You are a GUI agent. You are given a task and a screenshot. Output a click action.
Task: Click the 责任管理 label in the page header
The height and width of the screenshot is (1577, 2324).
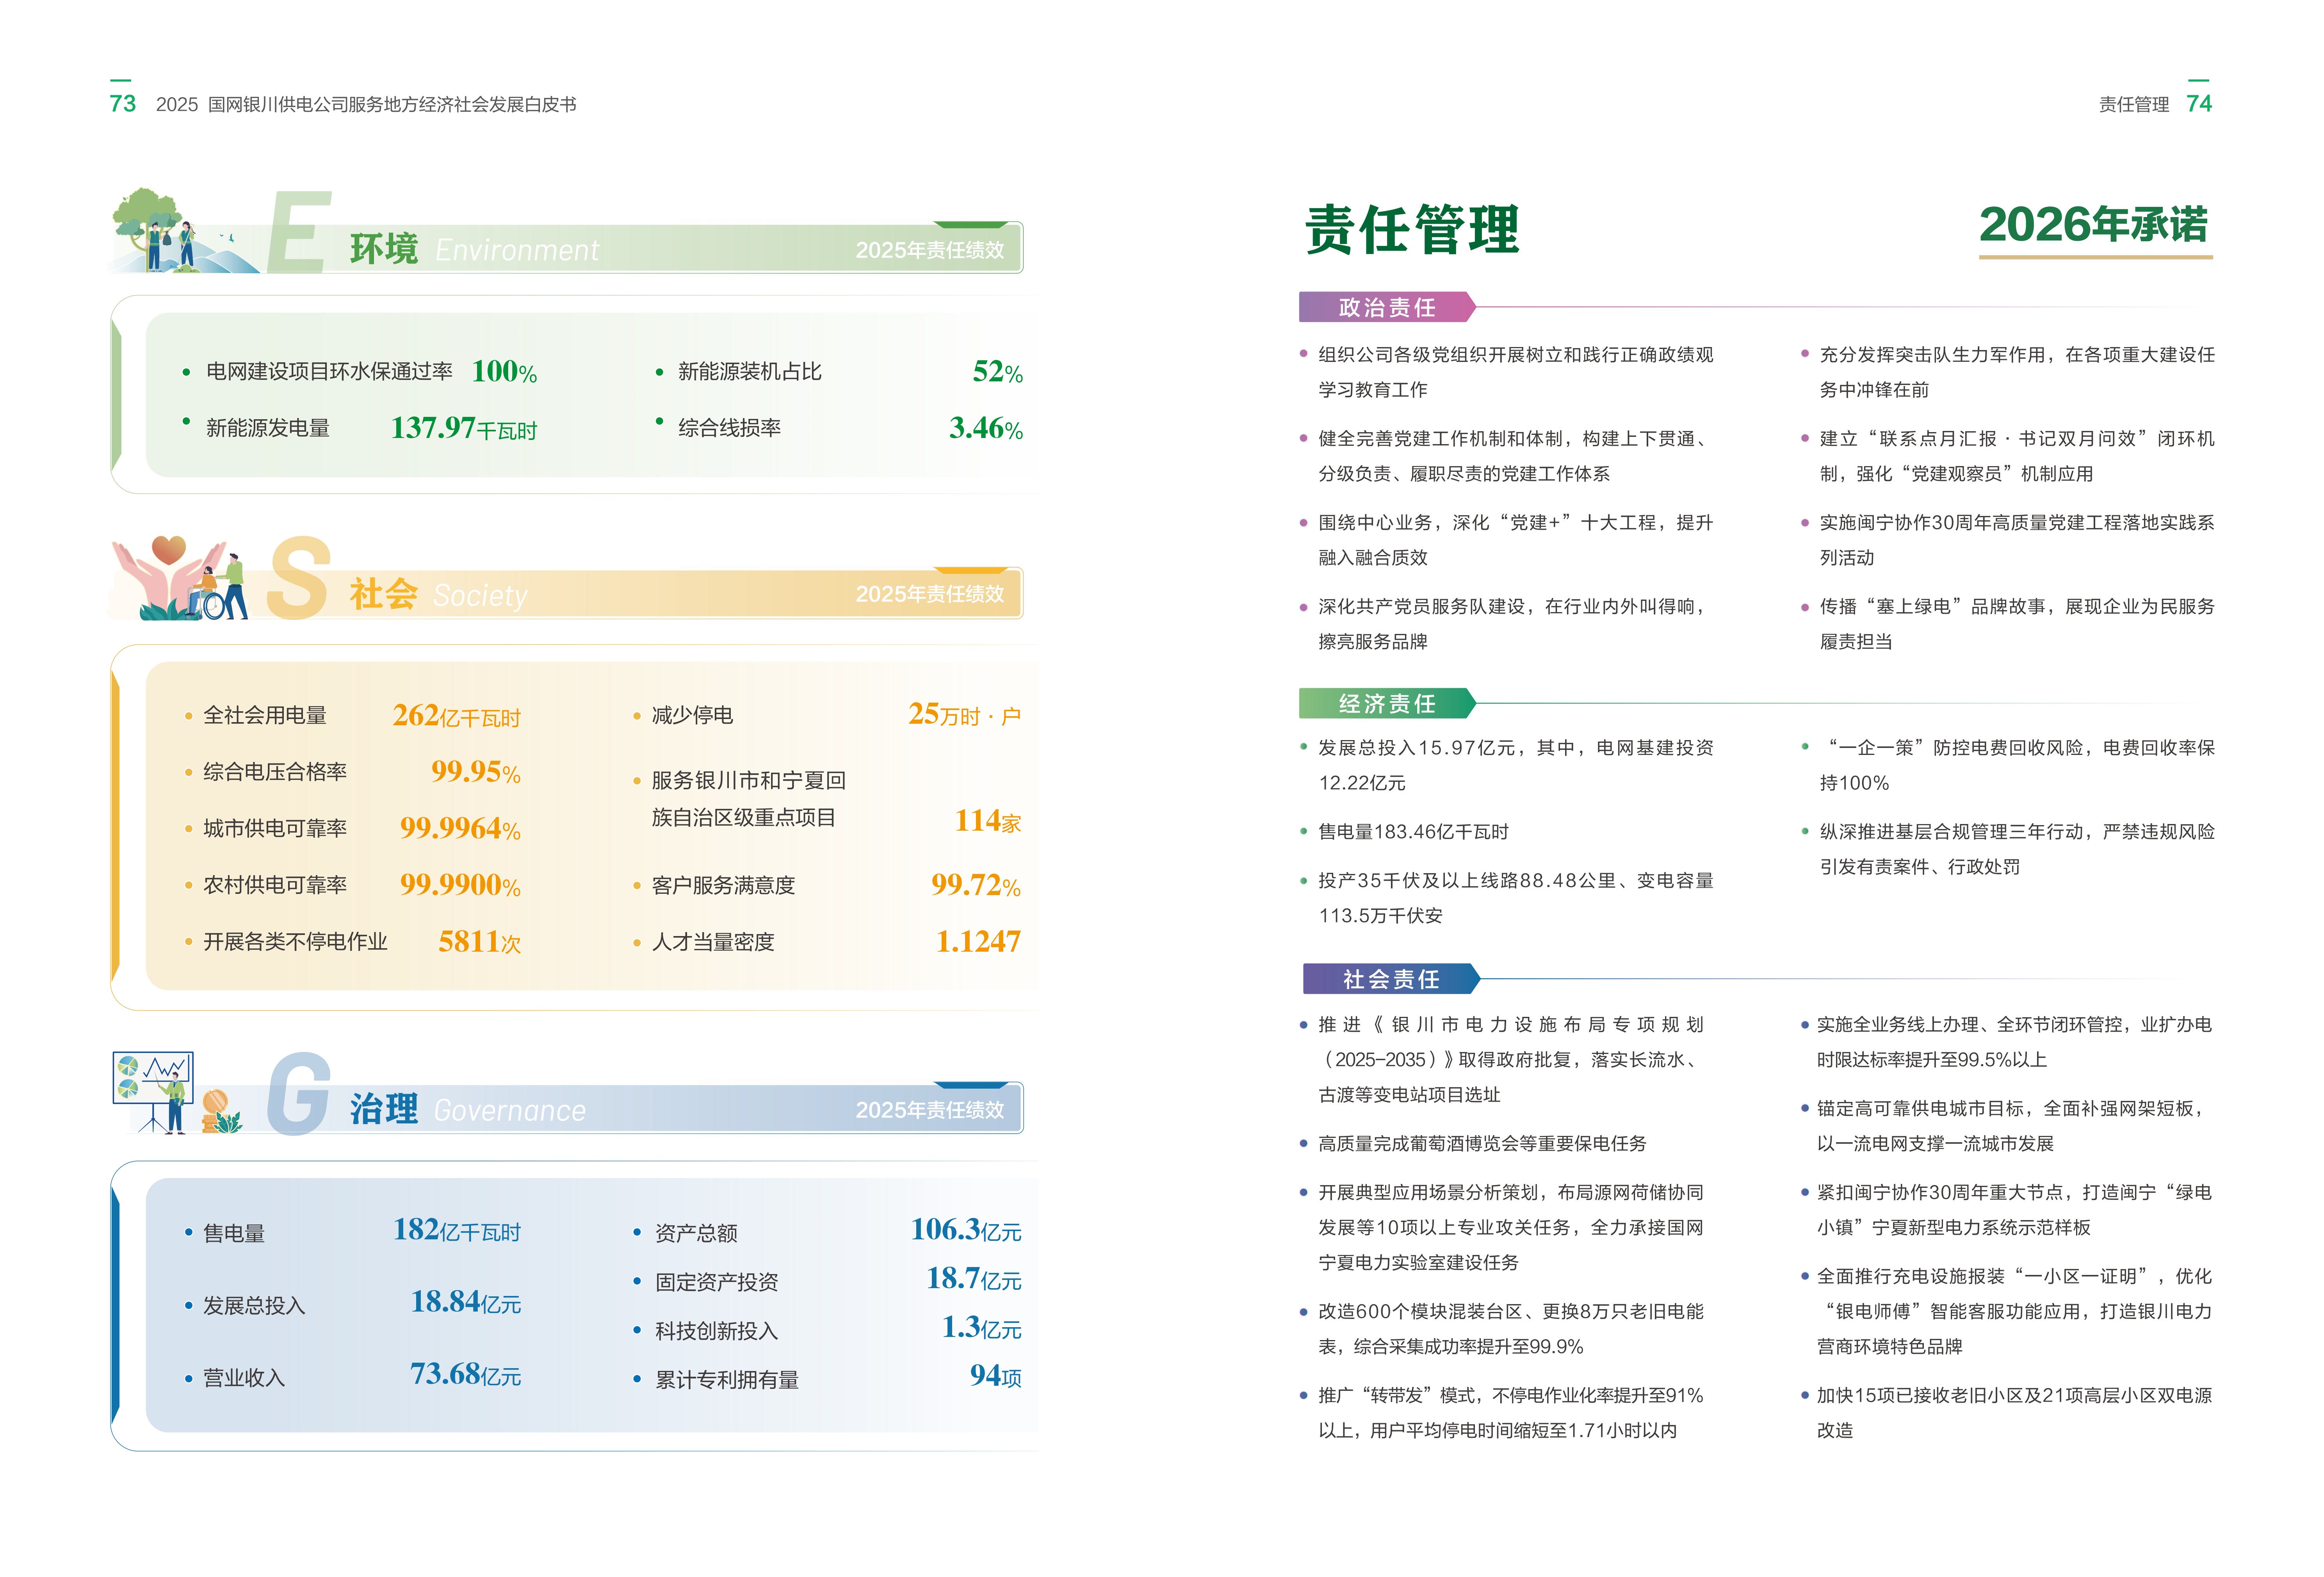coord(2133,105)
